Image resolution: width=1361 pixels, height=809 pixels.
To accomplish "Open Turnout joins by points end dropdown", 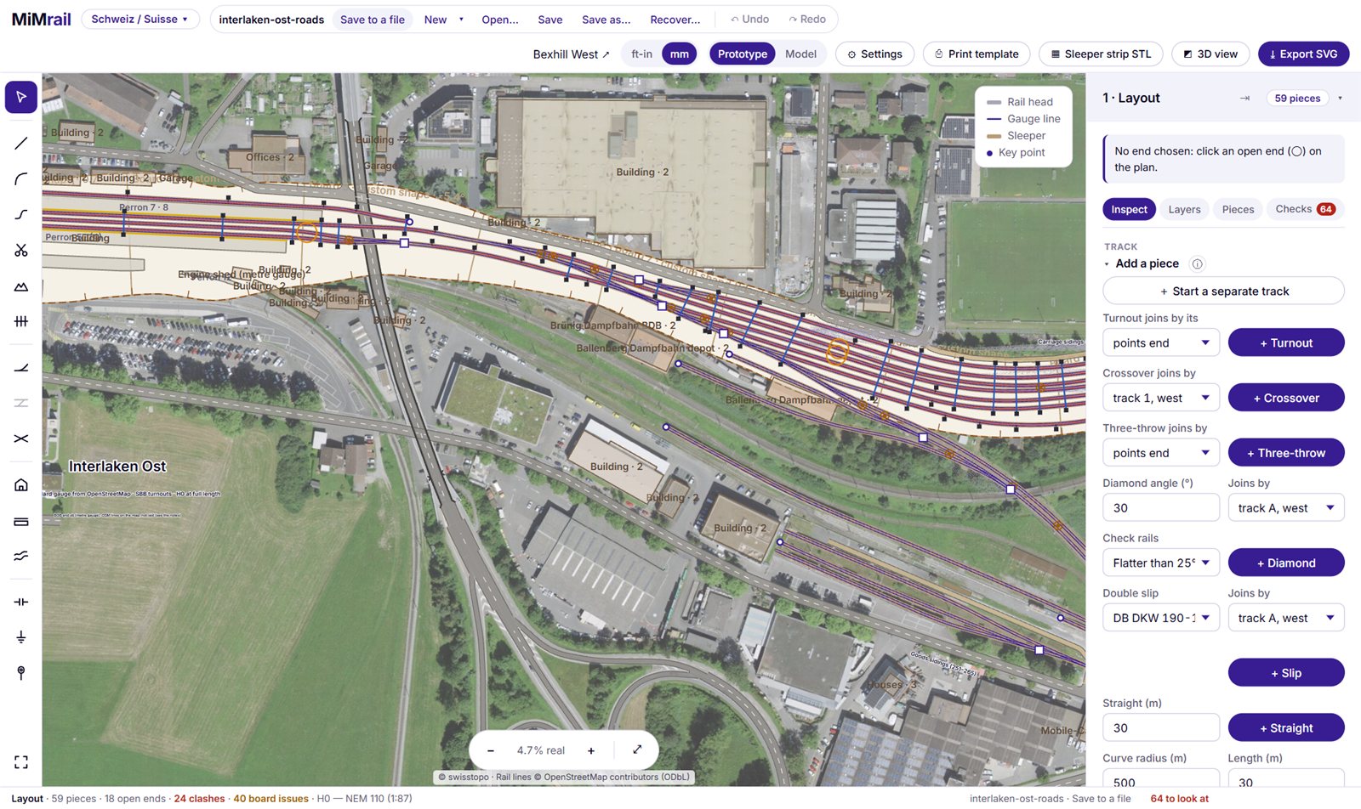I will (1161, 342).
